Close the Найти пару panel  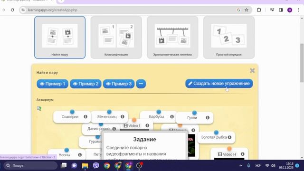[252, 71]
